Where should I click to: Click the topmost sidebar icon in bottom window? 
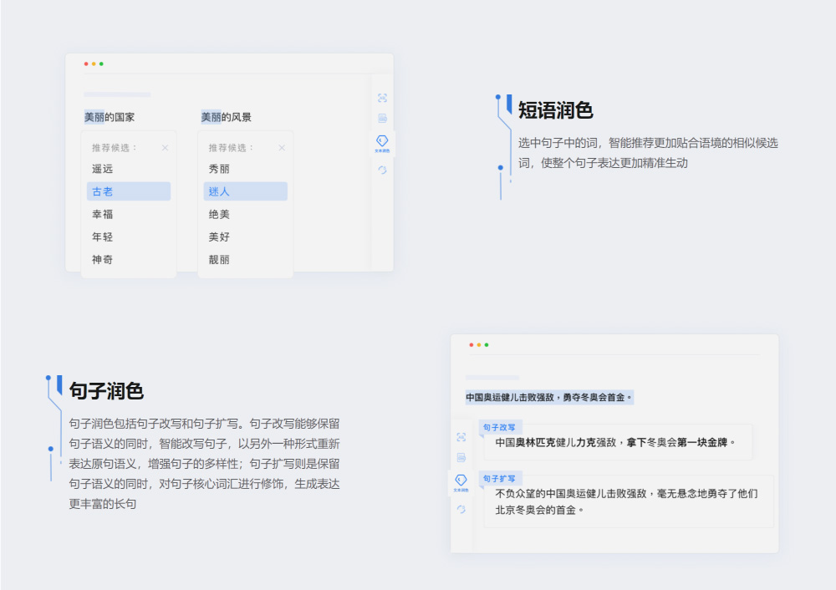tap(461, 436)
